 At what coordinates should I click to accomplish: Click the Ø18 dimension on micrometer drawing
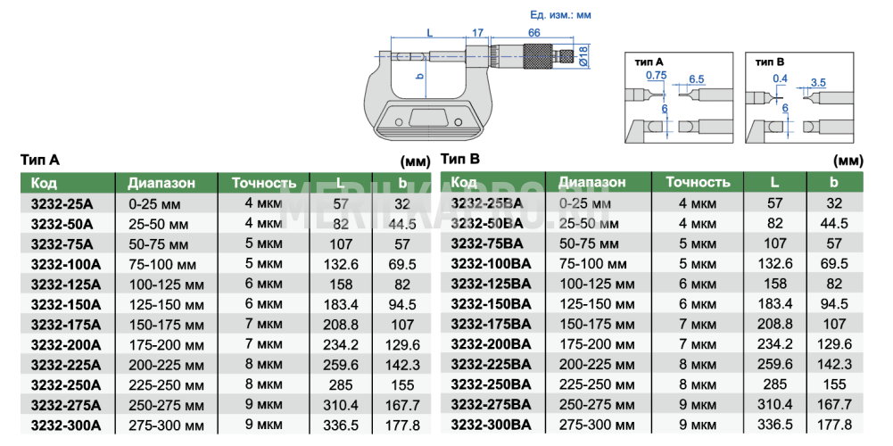coord(583,57)
